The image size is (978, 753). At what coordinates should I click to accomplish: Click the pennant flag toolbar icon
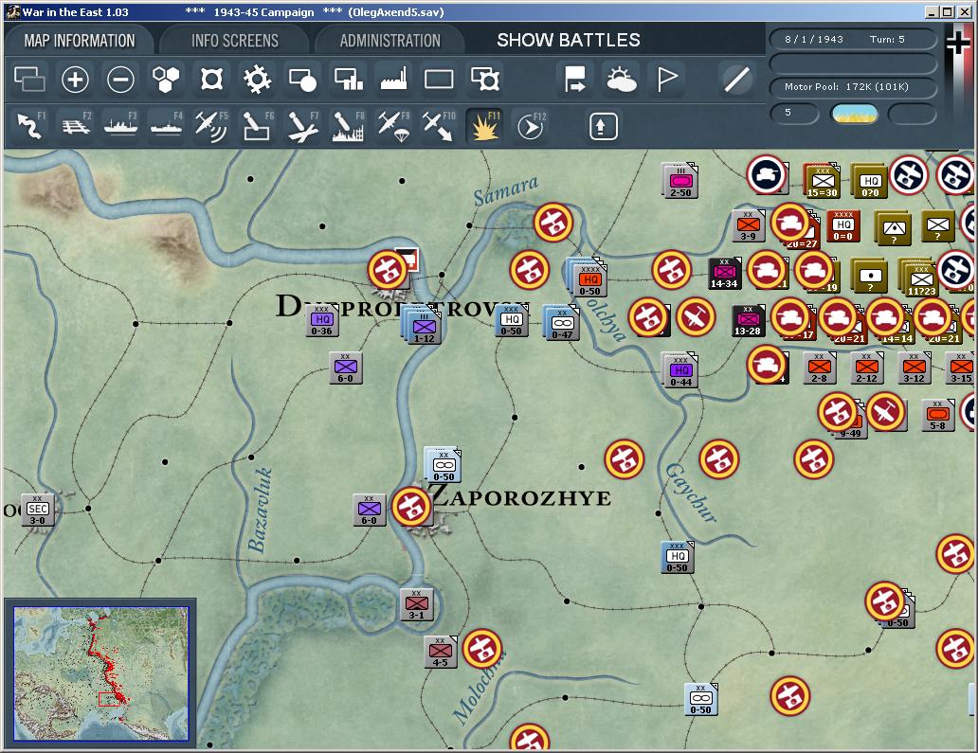pos(667,80)
